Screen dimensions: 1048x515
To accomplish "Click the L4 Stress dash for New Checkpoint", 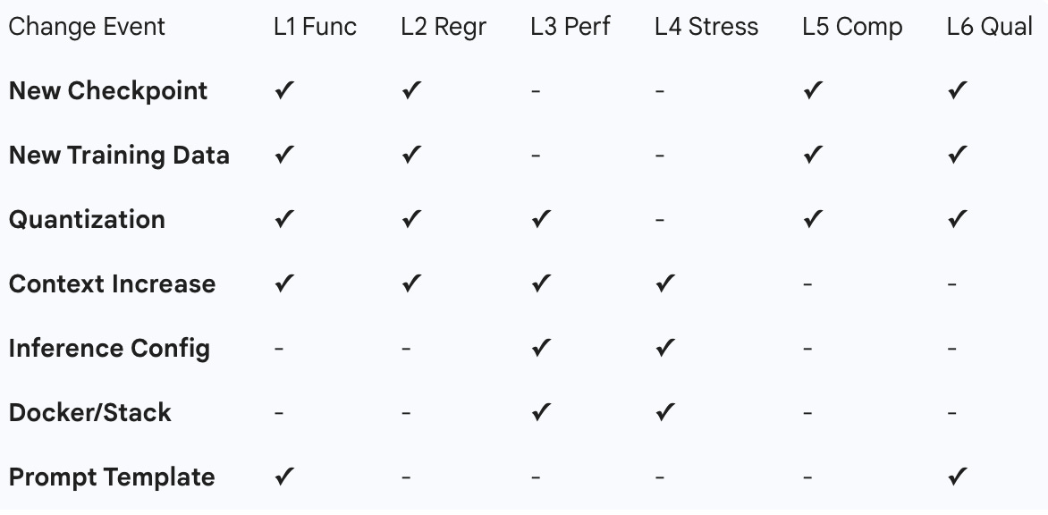I will tap(660, 91).
